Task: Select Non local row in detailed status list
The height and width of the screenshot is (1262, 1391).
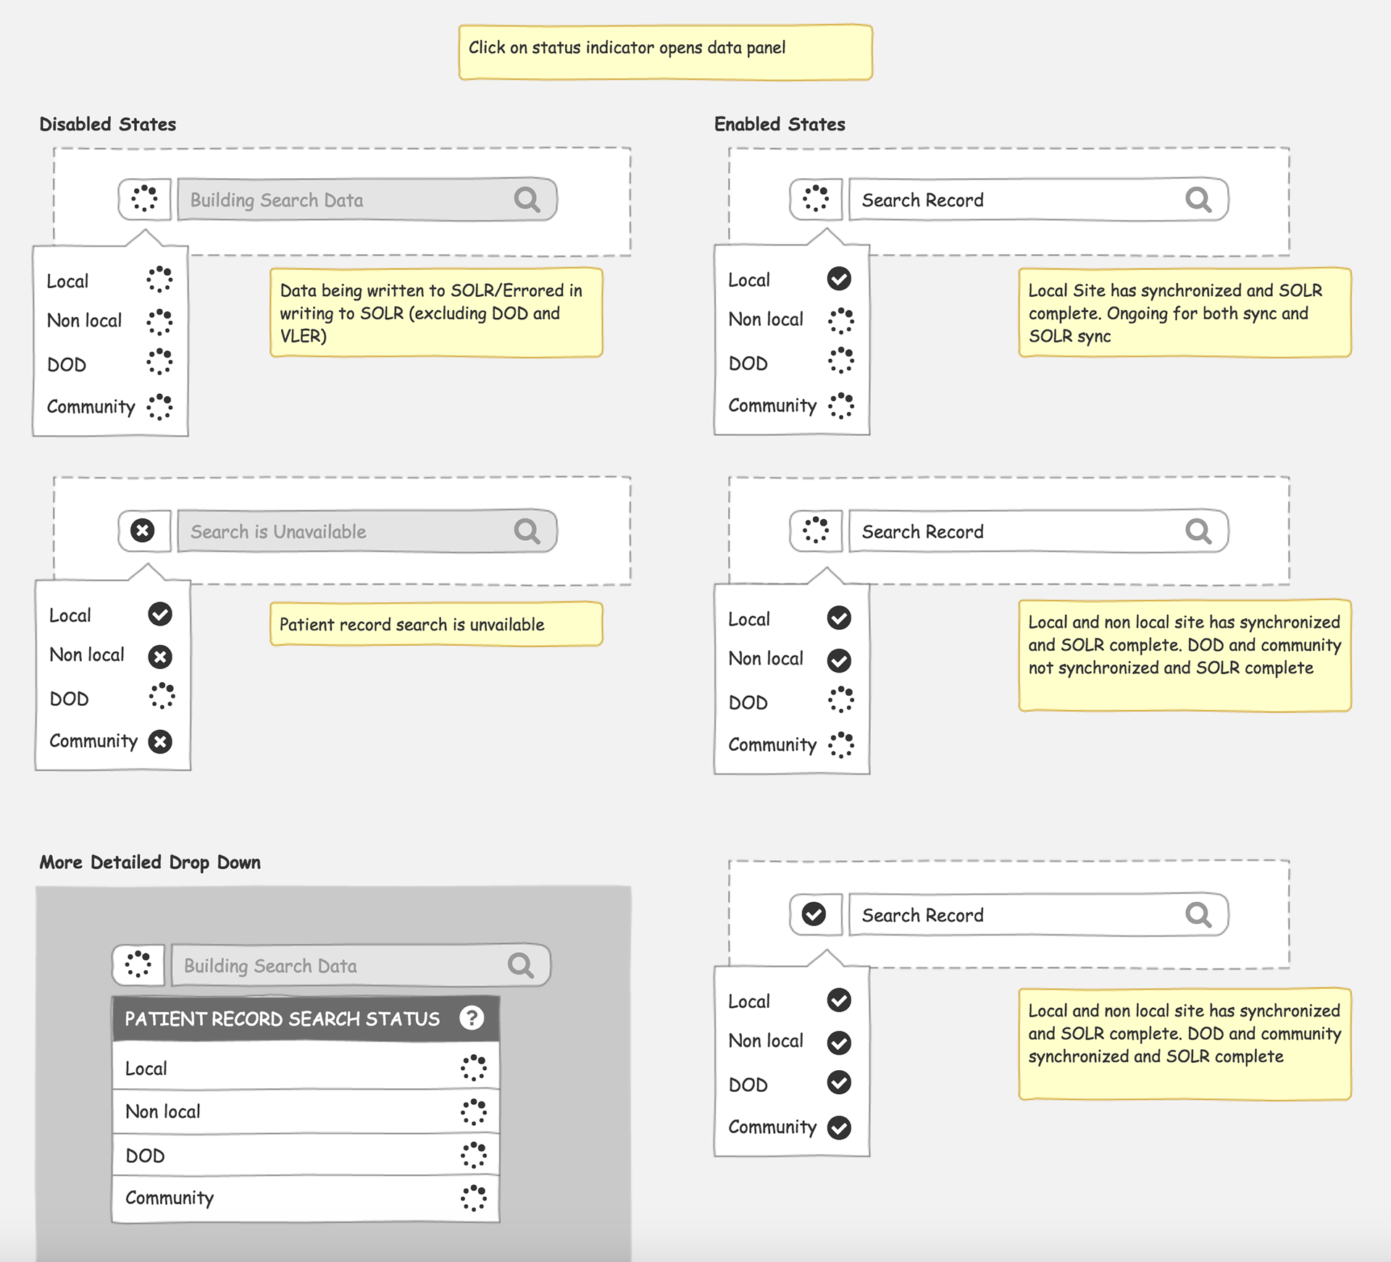Action: click(305, 1111)
